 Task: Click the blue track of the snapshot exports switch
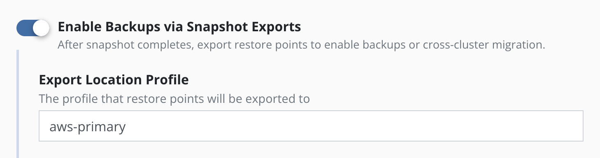24,28
